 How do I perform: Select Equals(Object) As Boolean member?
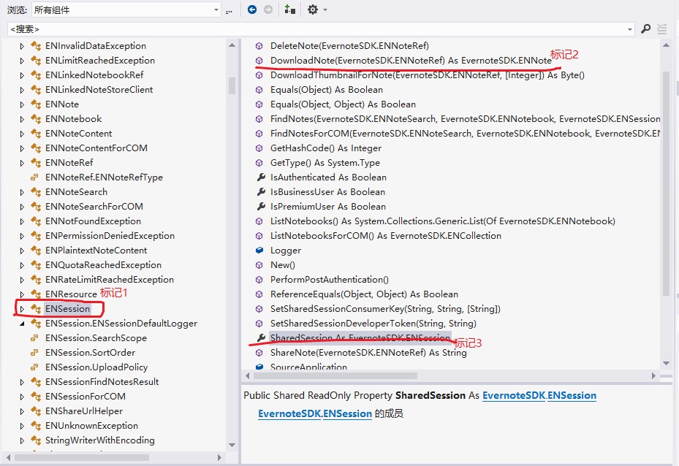(x=327, y=90)
